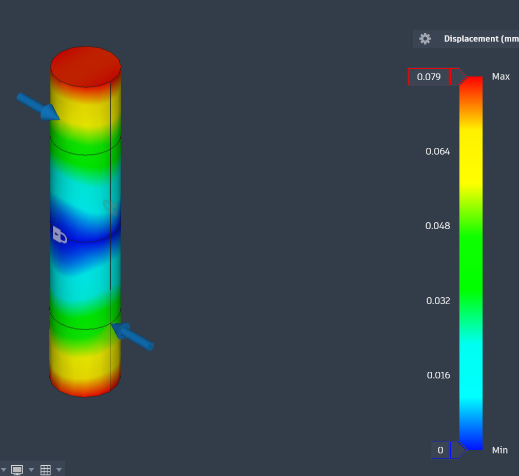Viewport: 519px width, 476px height.
Task: Open the display settings monitor icon
Action: (17, 470)
